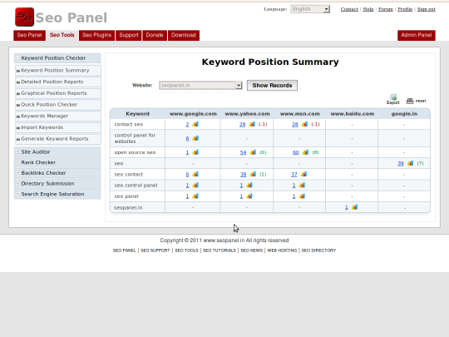Expand the Directory Submission section
Viewport: 449px width, 337px height.
17,183
